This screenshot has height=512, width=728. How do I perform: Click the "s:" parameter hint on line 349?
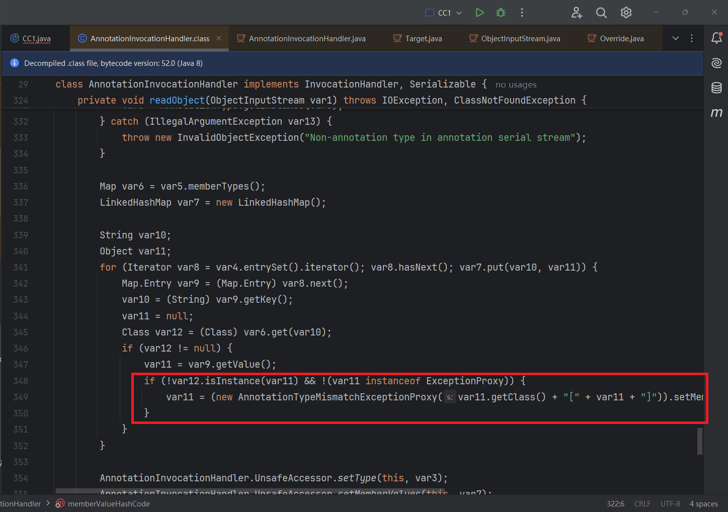click(x=450, y=397)
